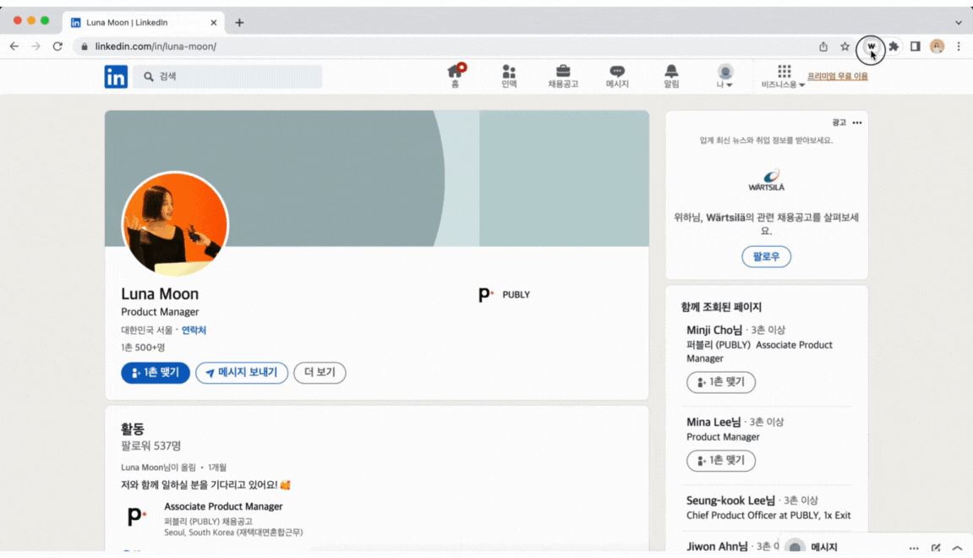
Task: Connect with Mina Lee
Action: 721,461
